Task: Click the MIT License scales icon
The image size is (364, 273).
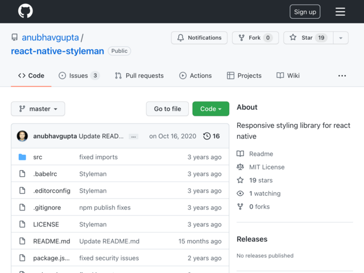Action: point(240,167)
